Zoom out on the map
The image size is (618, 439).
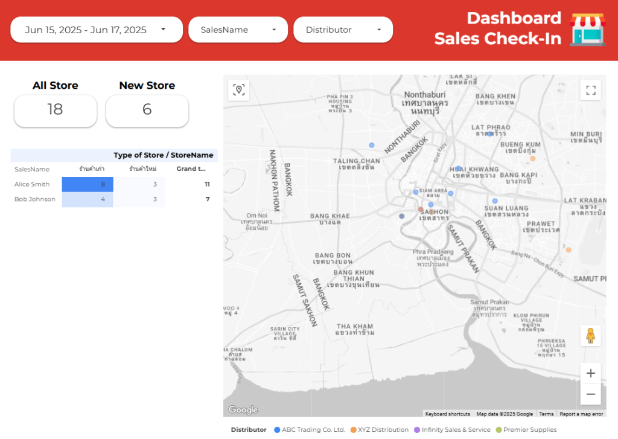tap(590, 394)
